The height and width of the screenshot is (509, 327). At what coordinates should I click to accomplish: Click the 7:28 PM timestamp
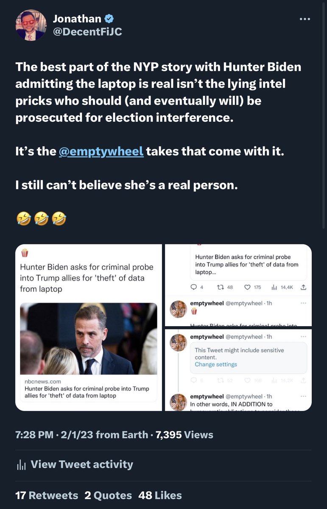coord(34,435)
